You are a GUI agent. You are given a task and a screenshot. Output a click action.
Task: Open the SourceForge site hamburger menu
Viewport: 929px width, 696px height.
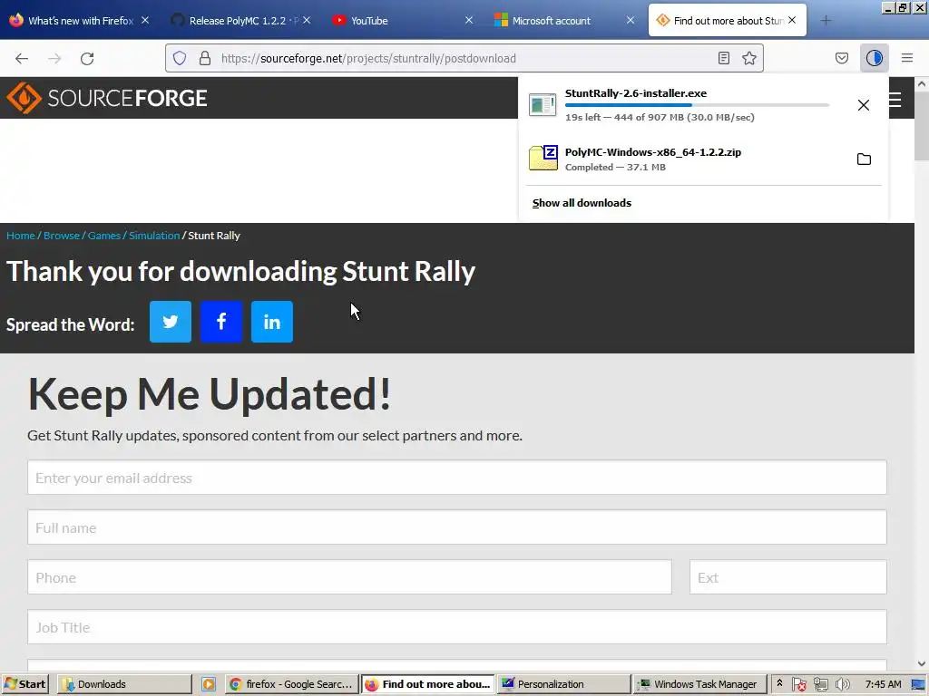(895, 99)
